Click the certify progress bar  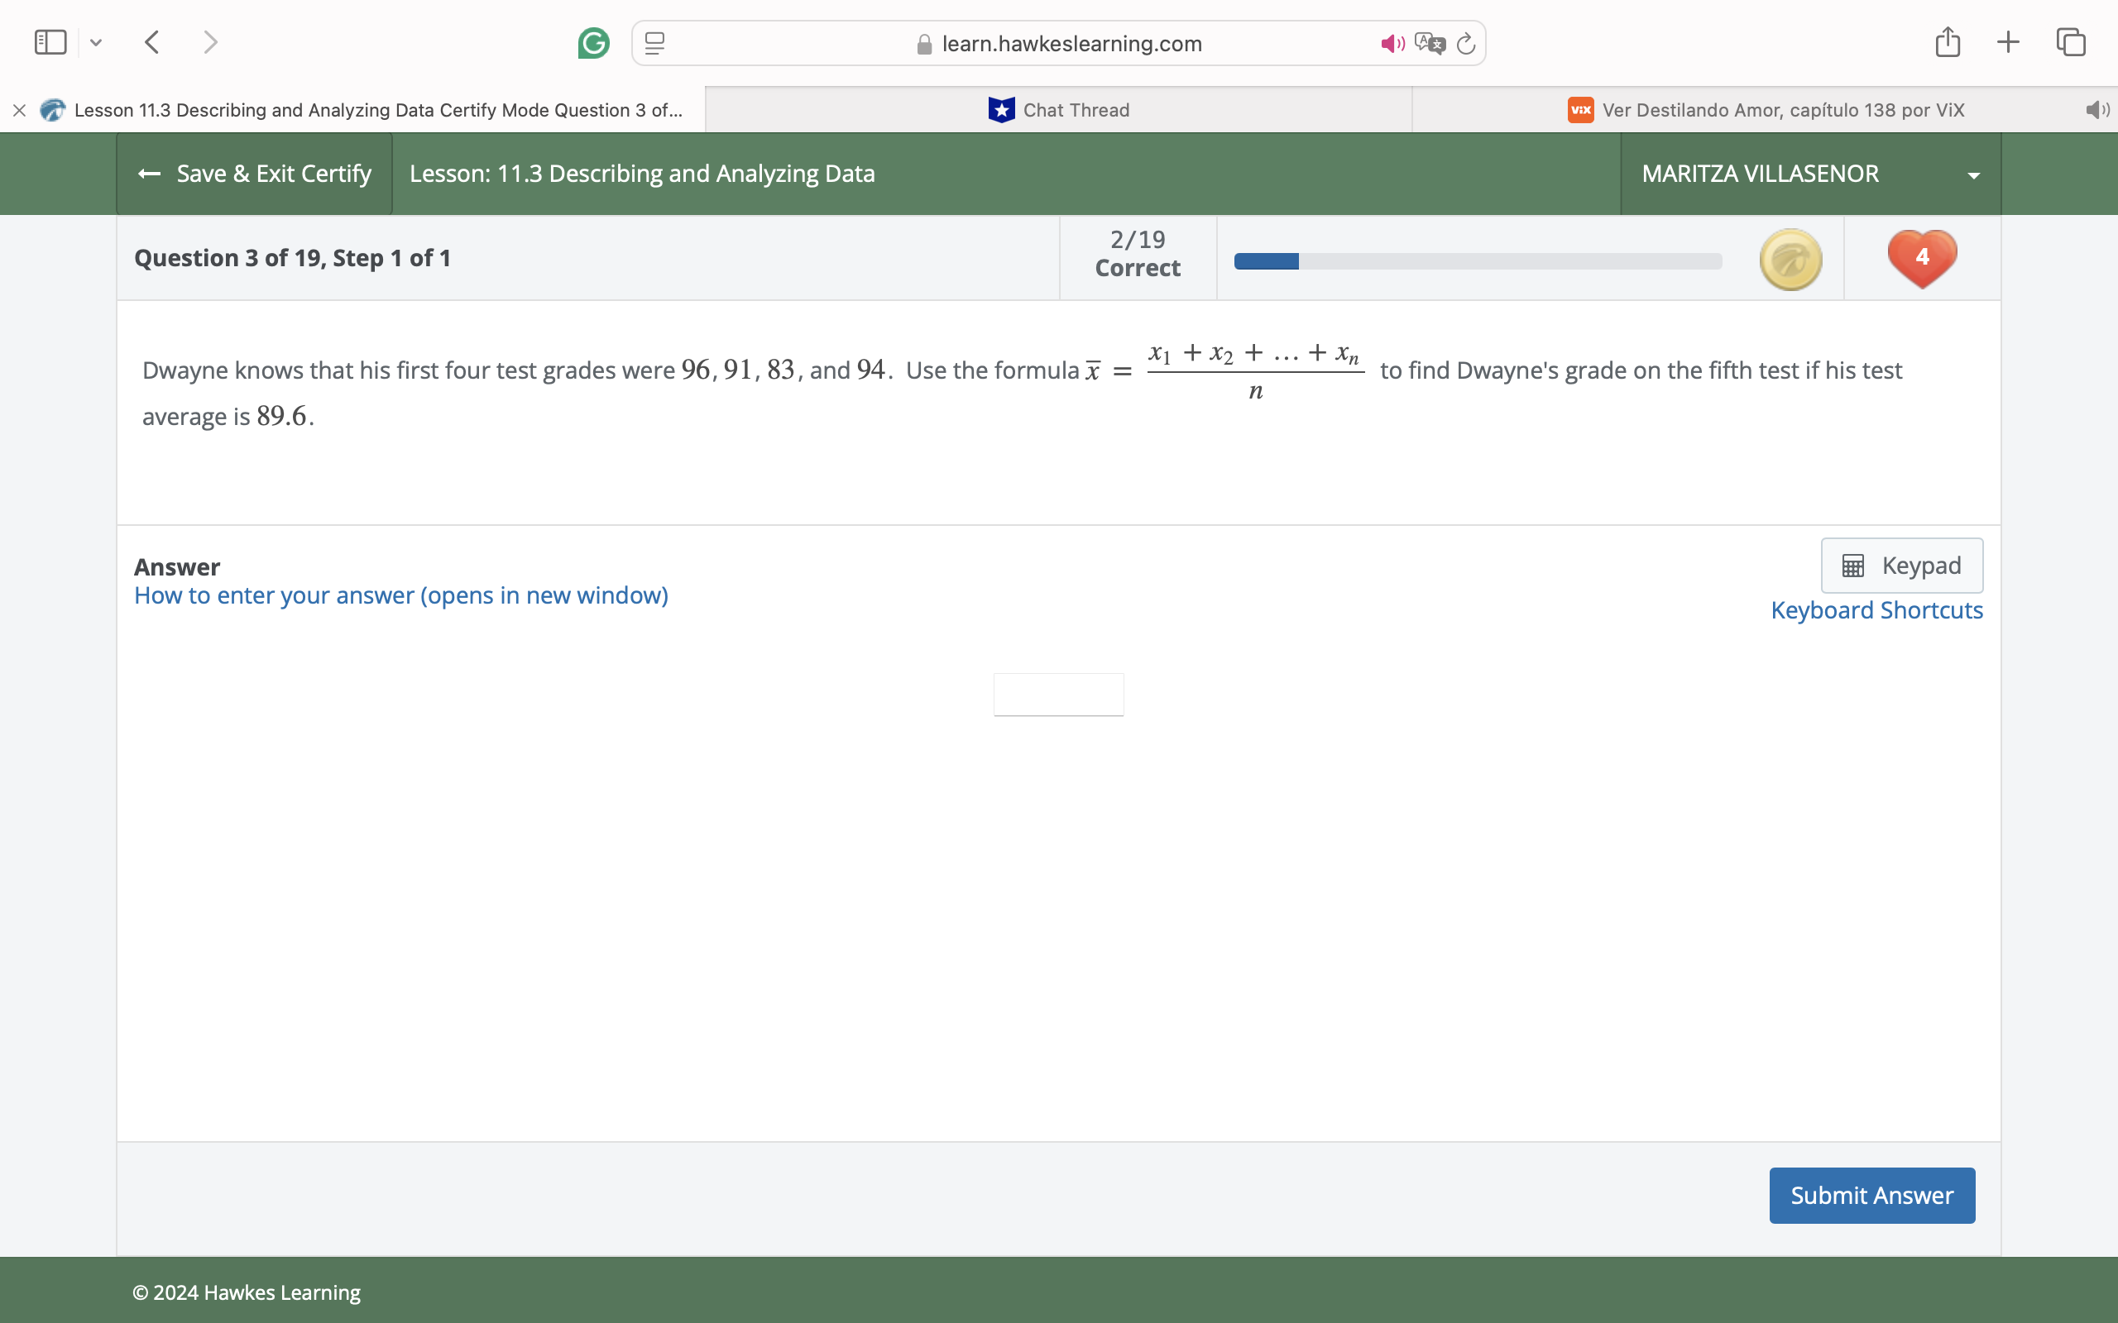pyautogui.click(x=1478, y=260)
